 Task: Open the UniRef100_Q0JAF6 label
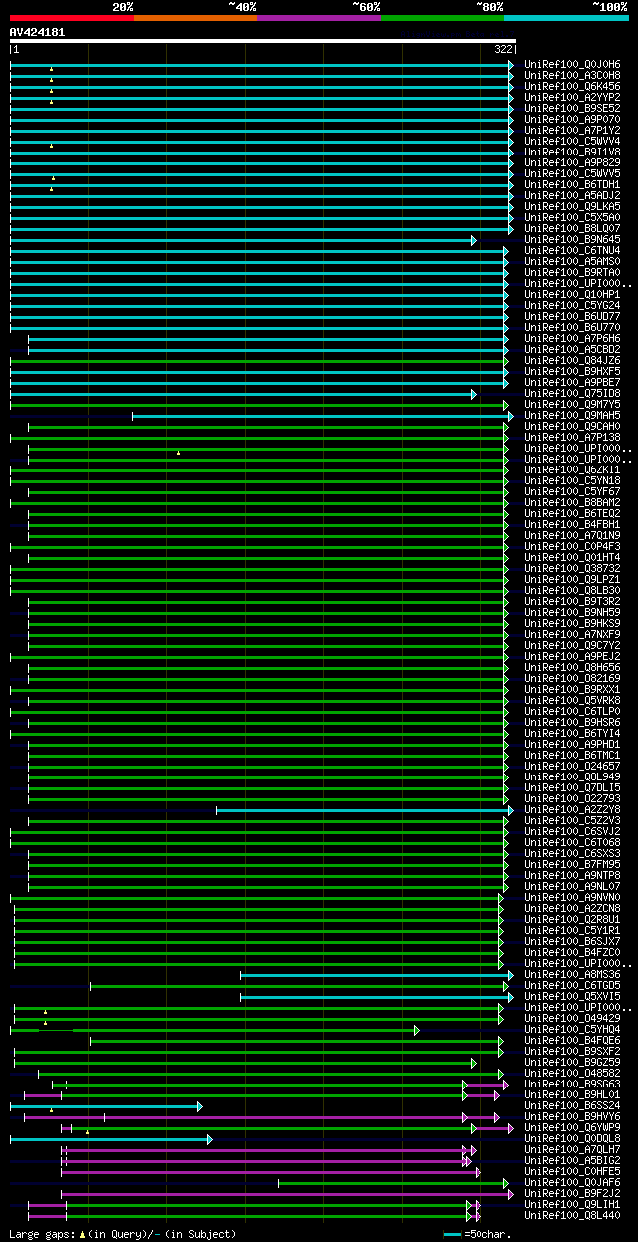click(572, 1182)
